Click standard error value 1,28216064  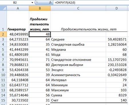[x=117, y=44]
